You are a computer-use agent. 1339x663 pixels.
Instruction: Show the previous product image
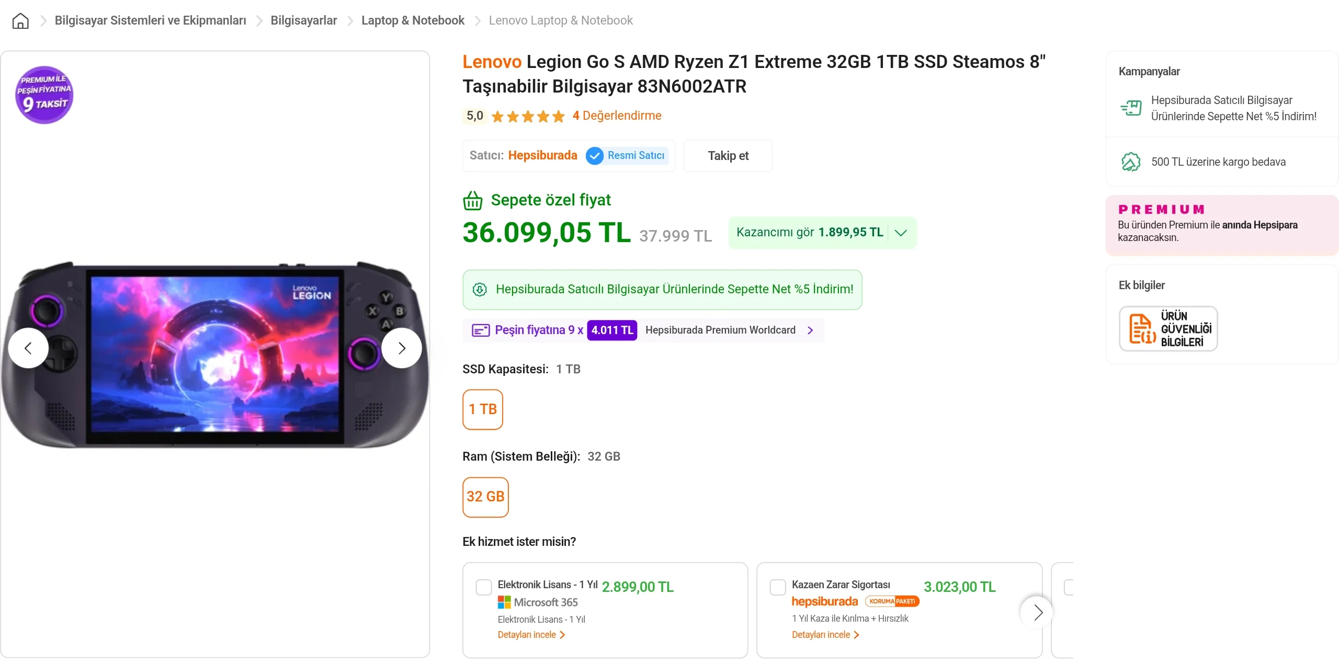pos(28,348)
